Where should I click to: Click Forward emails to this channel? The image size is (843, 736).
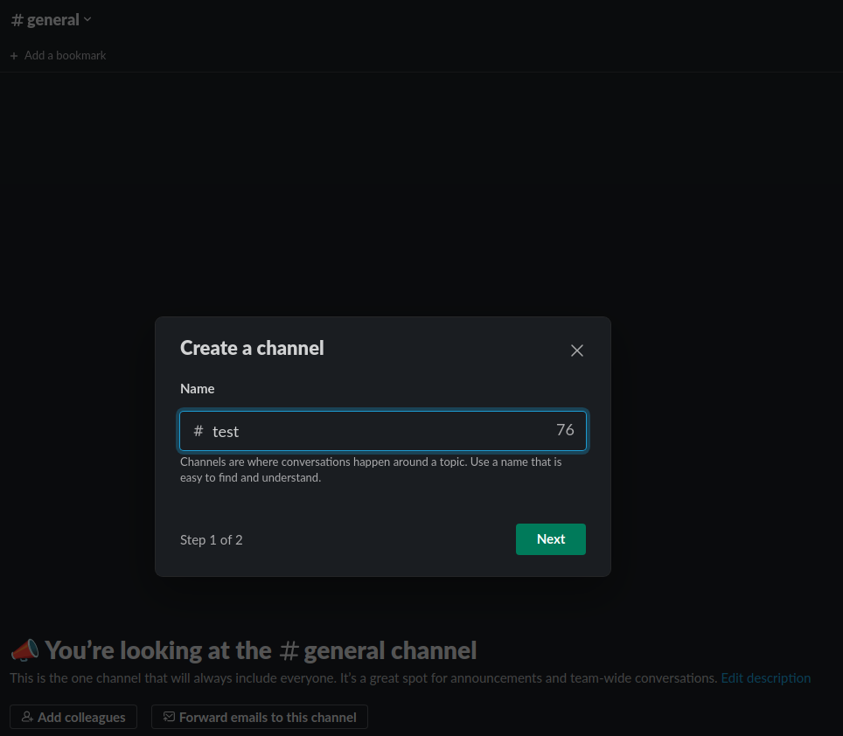pyautogui.click(x=260, y=717)
